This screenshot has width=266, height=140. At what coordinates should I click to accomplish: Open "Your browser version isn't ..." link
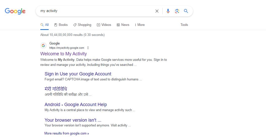tap(73, 120)
